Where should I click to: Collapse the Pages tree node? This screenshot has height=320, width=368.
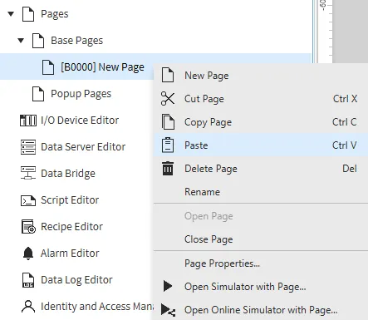[11, 14]
